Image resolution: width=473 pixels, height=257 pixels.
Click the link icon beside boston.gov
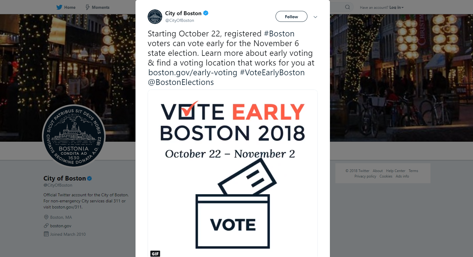click(46, 226)
